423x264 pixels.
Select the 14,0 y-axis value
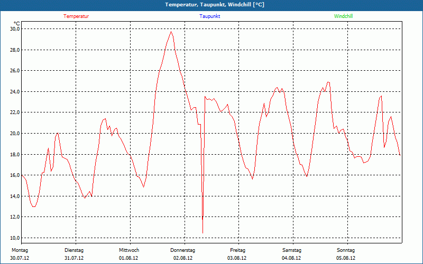point(15,196)
